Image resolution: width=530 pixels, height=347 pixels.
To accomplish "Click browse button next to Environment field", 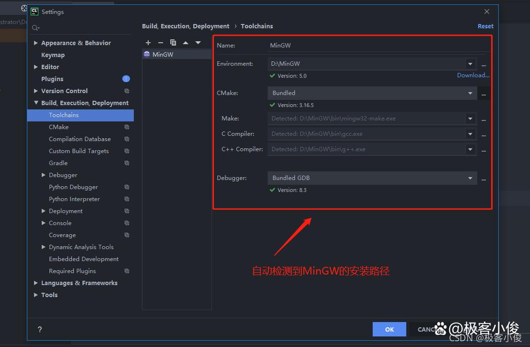I will 483,65.
